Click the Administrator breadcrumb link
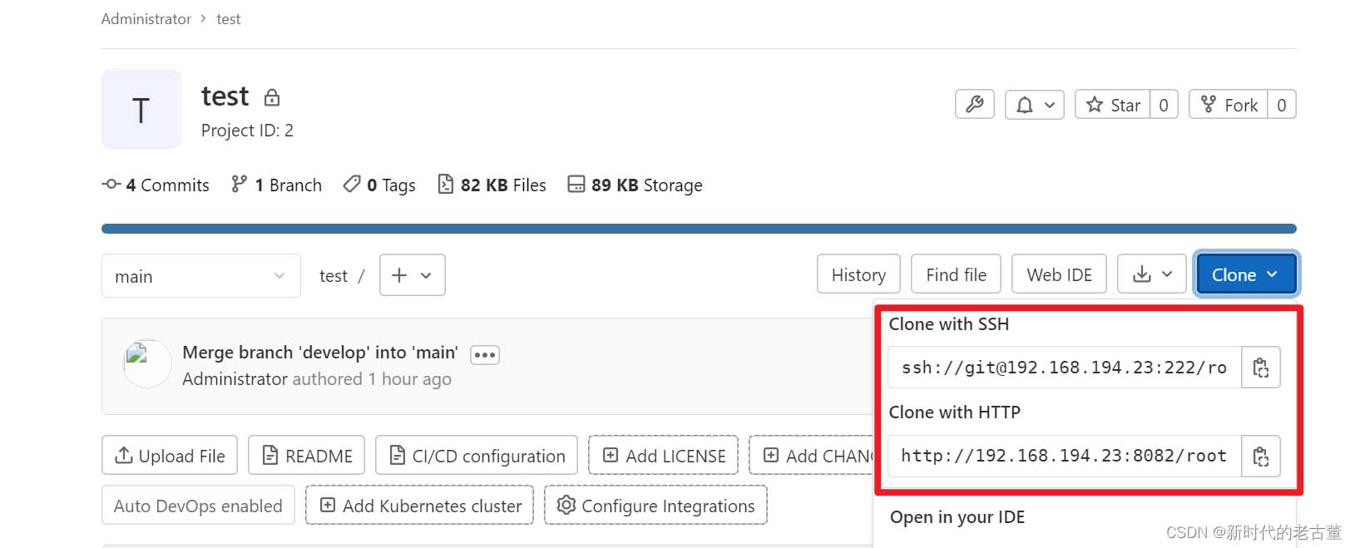Viewport: 1355px width, 548px height. pyautogui.click(x=146, y=19)
